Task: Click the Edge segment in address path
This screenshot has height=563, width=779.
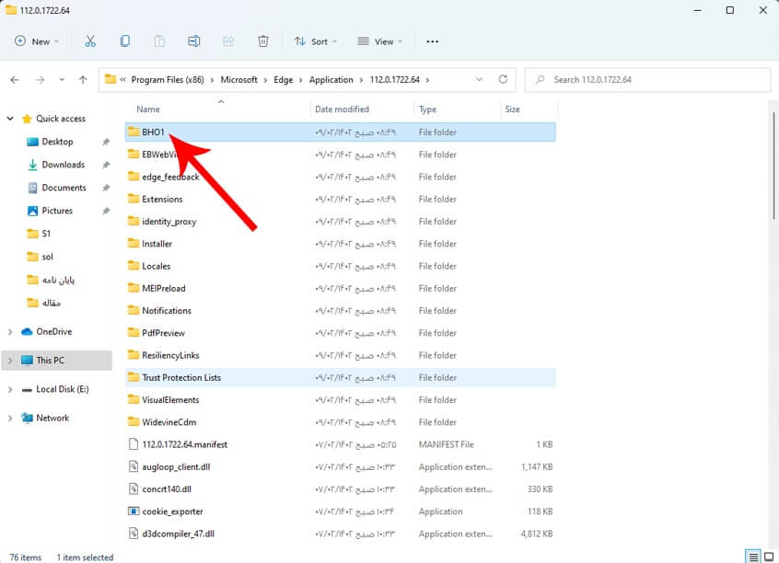Action: click(283, 80)
